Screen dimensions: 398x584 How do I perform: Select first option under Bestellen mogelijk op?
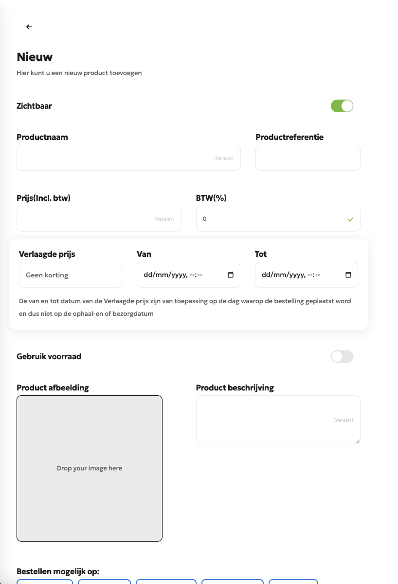45,582
